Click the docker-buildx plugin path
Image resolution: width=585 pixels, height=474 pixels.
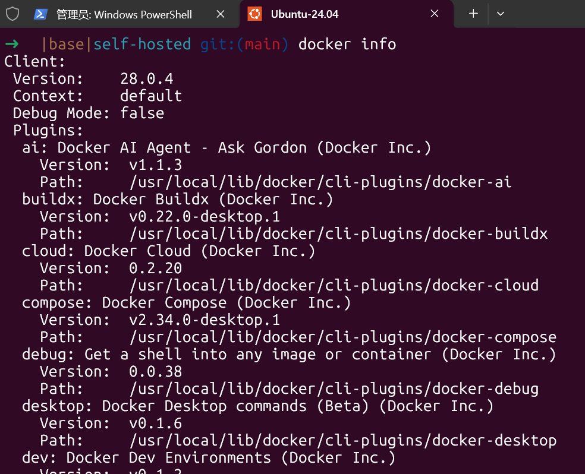pyautogui.click(x=338, y=234)
